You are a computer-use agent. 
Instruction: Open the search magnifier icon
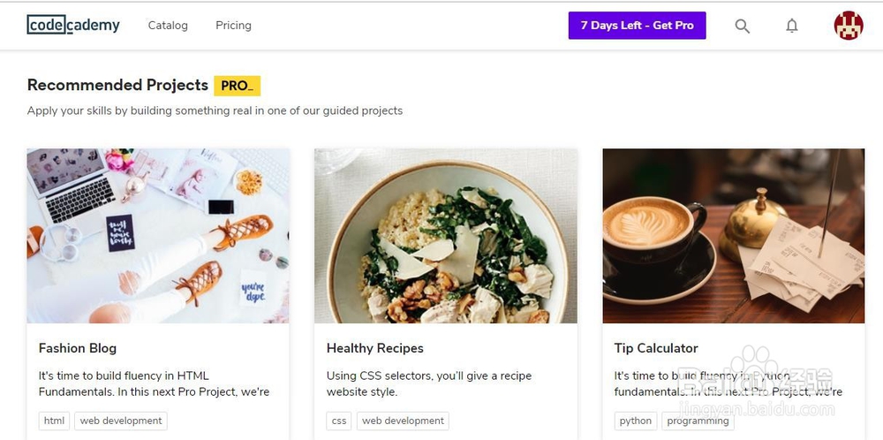pos(743,27)
